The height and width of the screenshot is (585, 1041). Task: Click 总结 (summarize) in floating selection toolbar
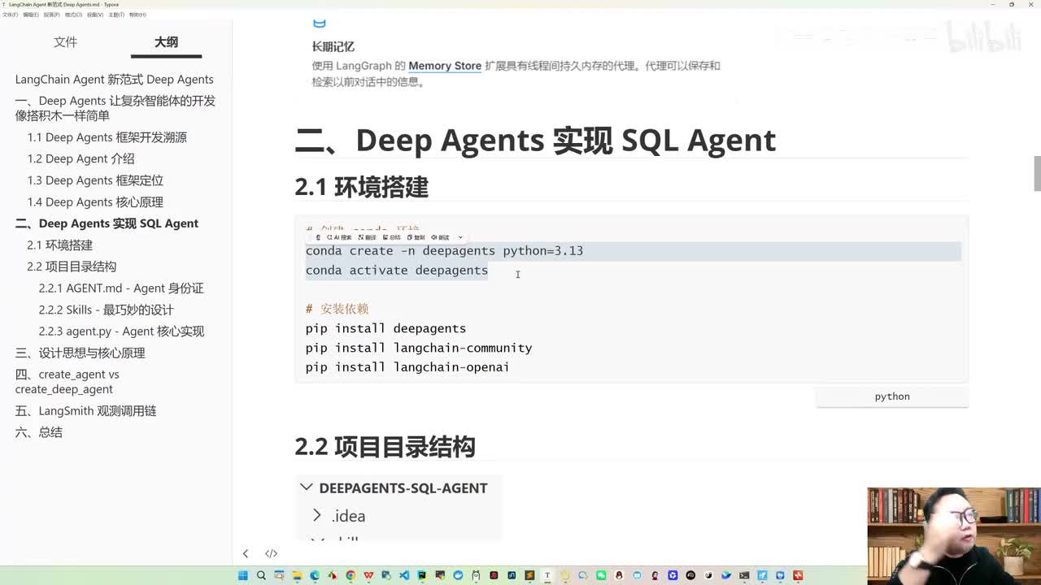tap(391, 237)
